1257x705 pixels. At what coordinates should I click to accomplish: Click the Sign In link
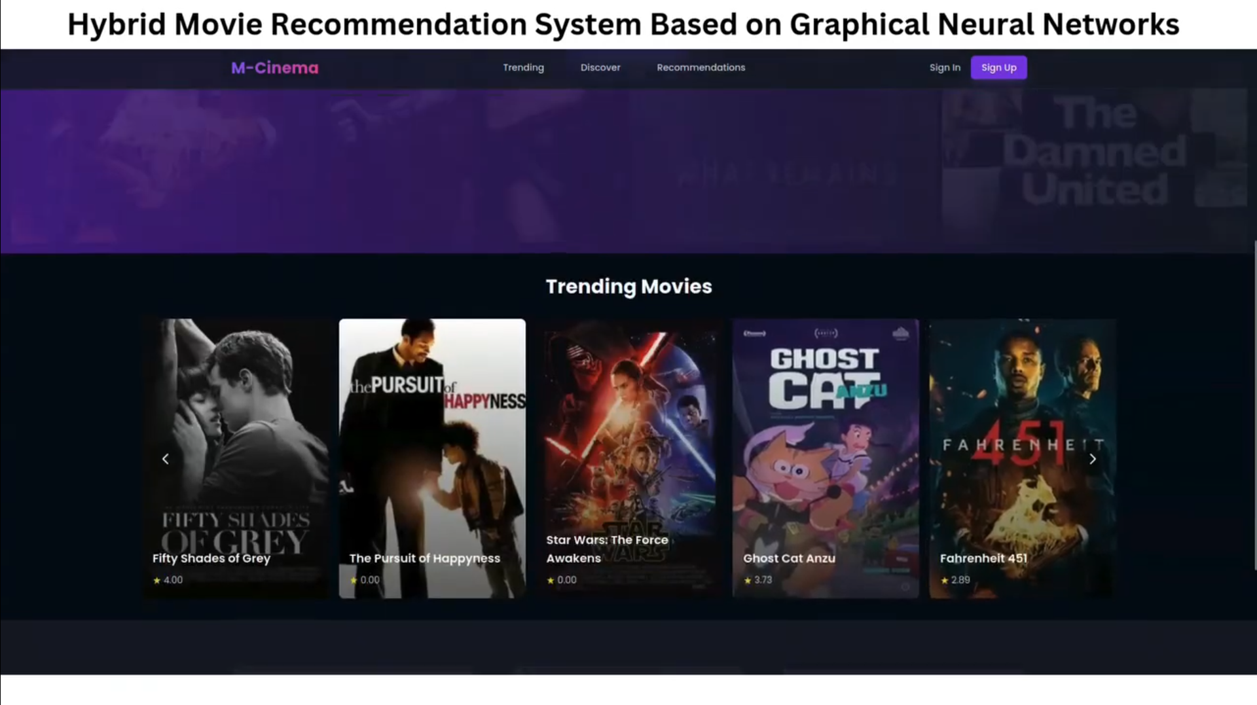[945, 67]
